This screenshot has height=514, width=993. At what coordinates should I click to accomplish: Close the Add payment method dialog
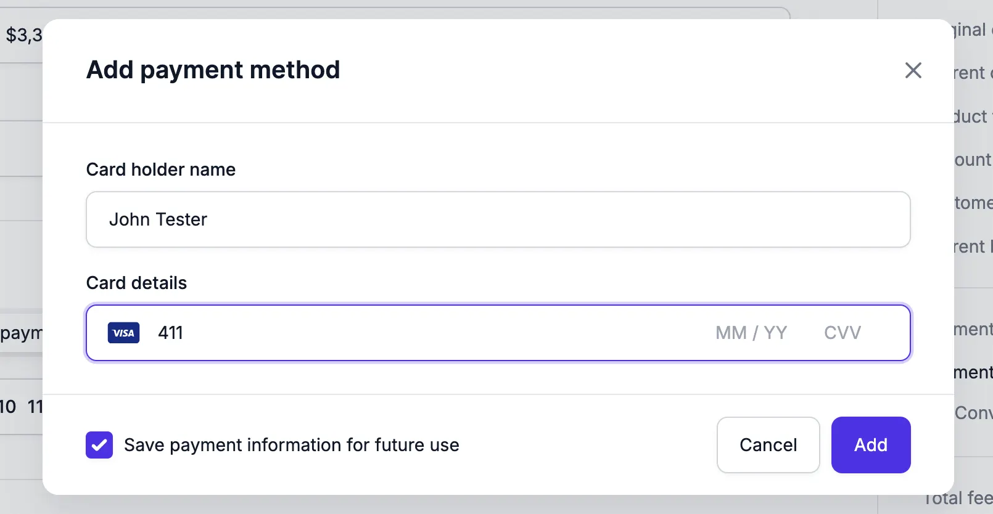(913, 70)
